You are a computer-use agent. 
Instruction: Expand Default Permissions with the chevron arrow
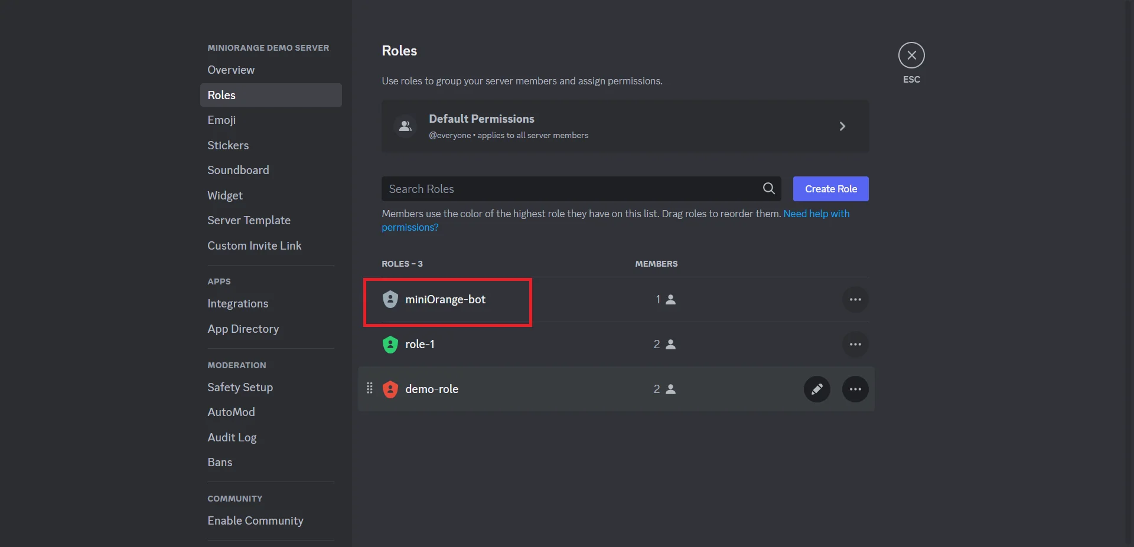pyautogui.click(x=842, y=126)
